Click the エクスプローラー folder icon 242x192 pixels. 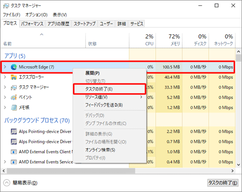click(14, 77)
